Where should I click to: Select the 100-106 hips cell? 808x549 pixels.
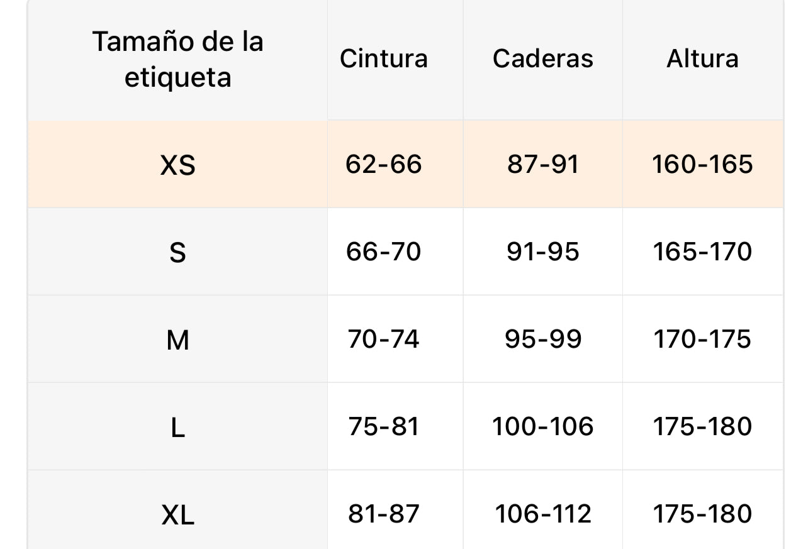542,426
